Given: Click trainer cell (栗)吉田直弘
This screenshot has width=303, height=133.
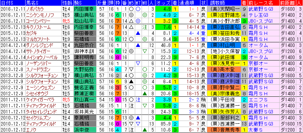Looking at the screenshot, I should pyautogui.click(x=224, y=27).
